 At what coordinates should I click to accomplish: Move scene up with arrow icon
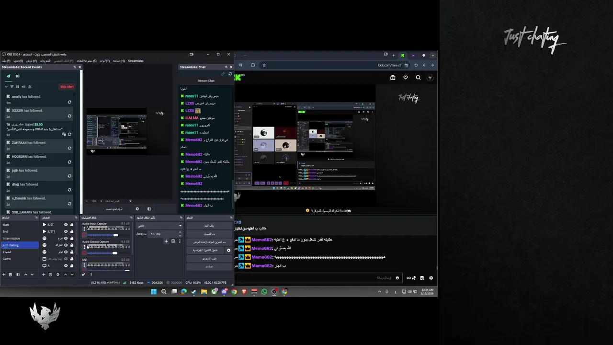[x=26, y=275]
